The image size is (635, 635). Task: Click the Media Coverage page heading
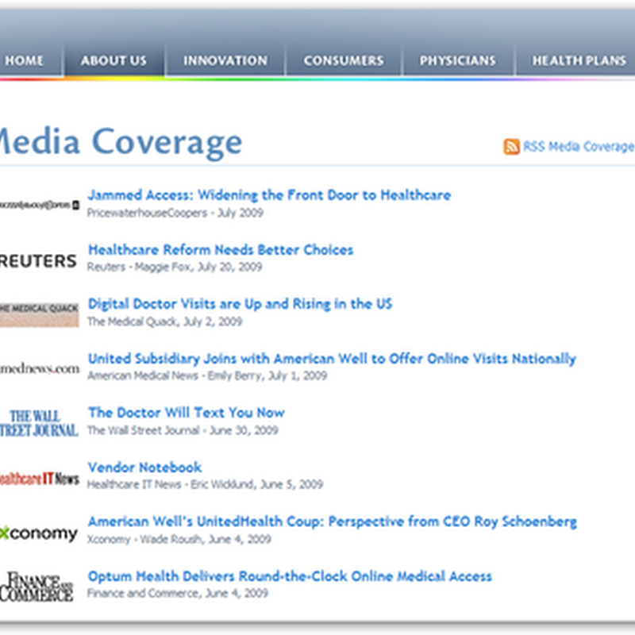[x=121, y=143]
